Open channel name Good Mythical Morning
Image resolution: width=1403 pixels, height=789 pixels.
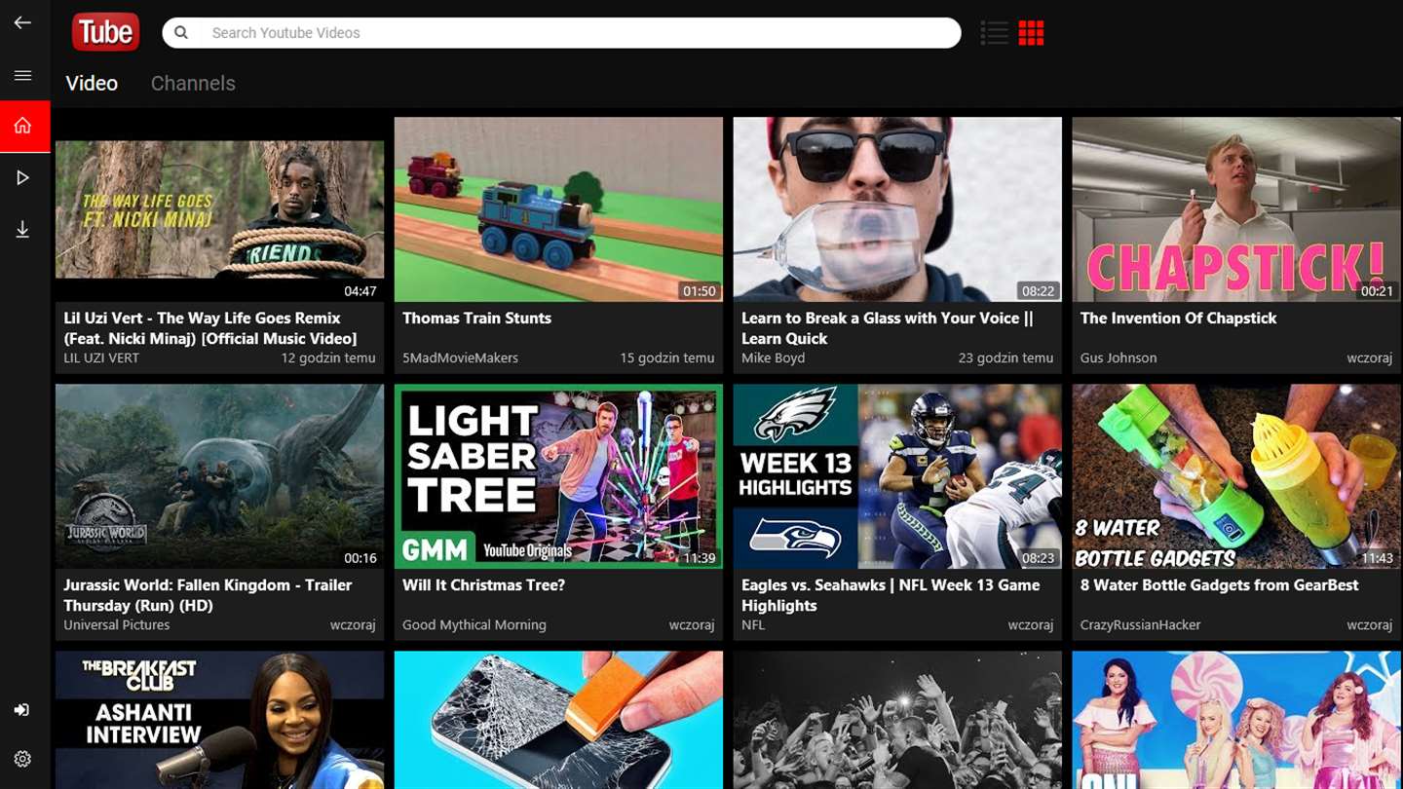(474, 624)
